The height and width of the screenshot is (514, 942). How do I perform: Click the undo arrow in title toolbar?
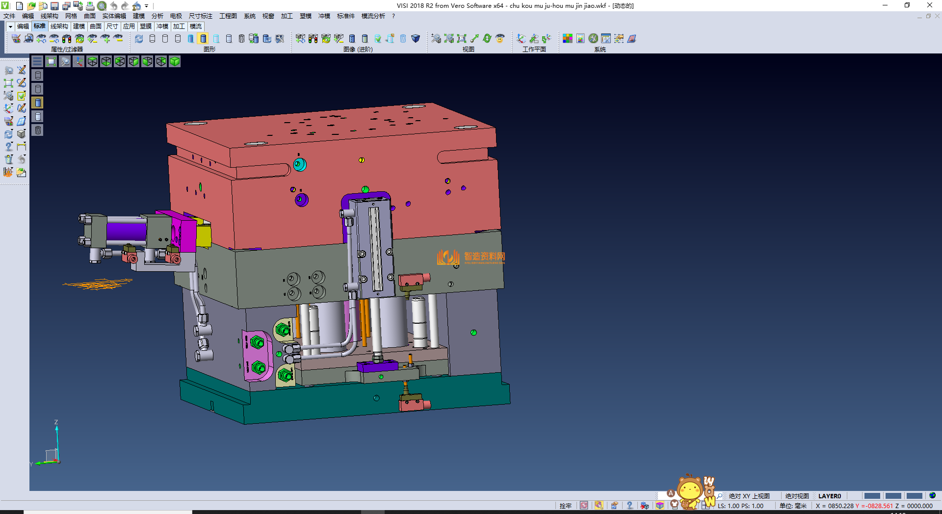coord(114,6)
